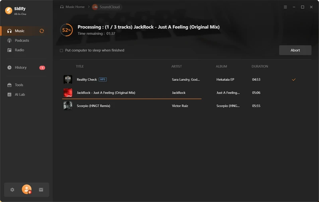
Task: Click album Just A Feeling...
Action: (x=228, y=93)
